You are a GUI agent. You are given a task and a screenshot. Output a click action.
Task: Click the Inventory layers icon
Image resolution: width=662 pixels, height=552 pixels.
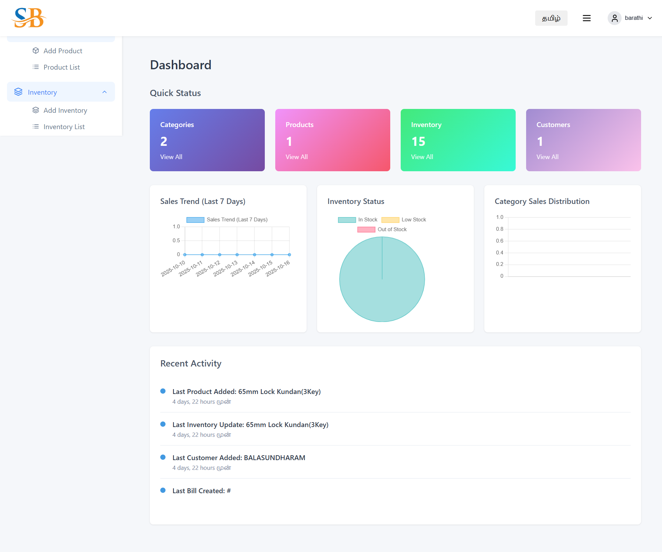18,92
